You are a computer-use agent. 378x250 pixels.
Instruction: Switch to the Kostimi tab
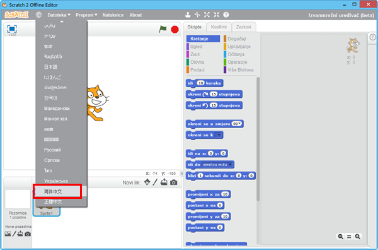click(x=219, y=27)
